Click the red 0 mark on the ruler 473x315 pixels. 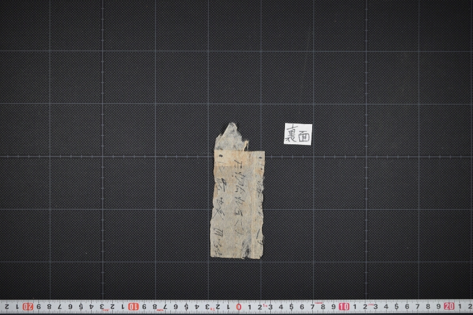click(x=239, y=307)
